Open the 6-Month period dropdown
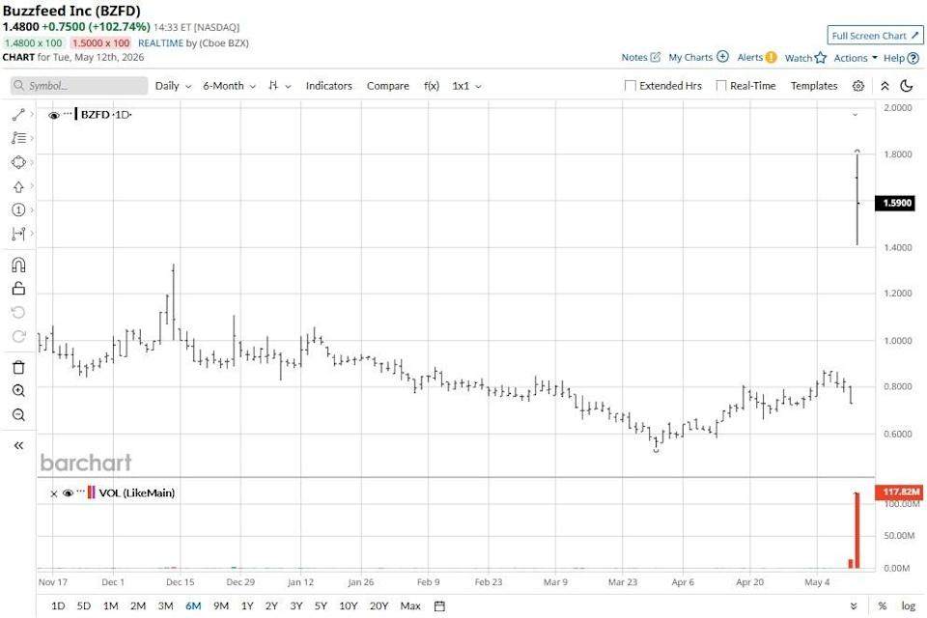Viewport: 927px width, 618px height. click(x=229, y=86)
